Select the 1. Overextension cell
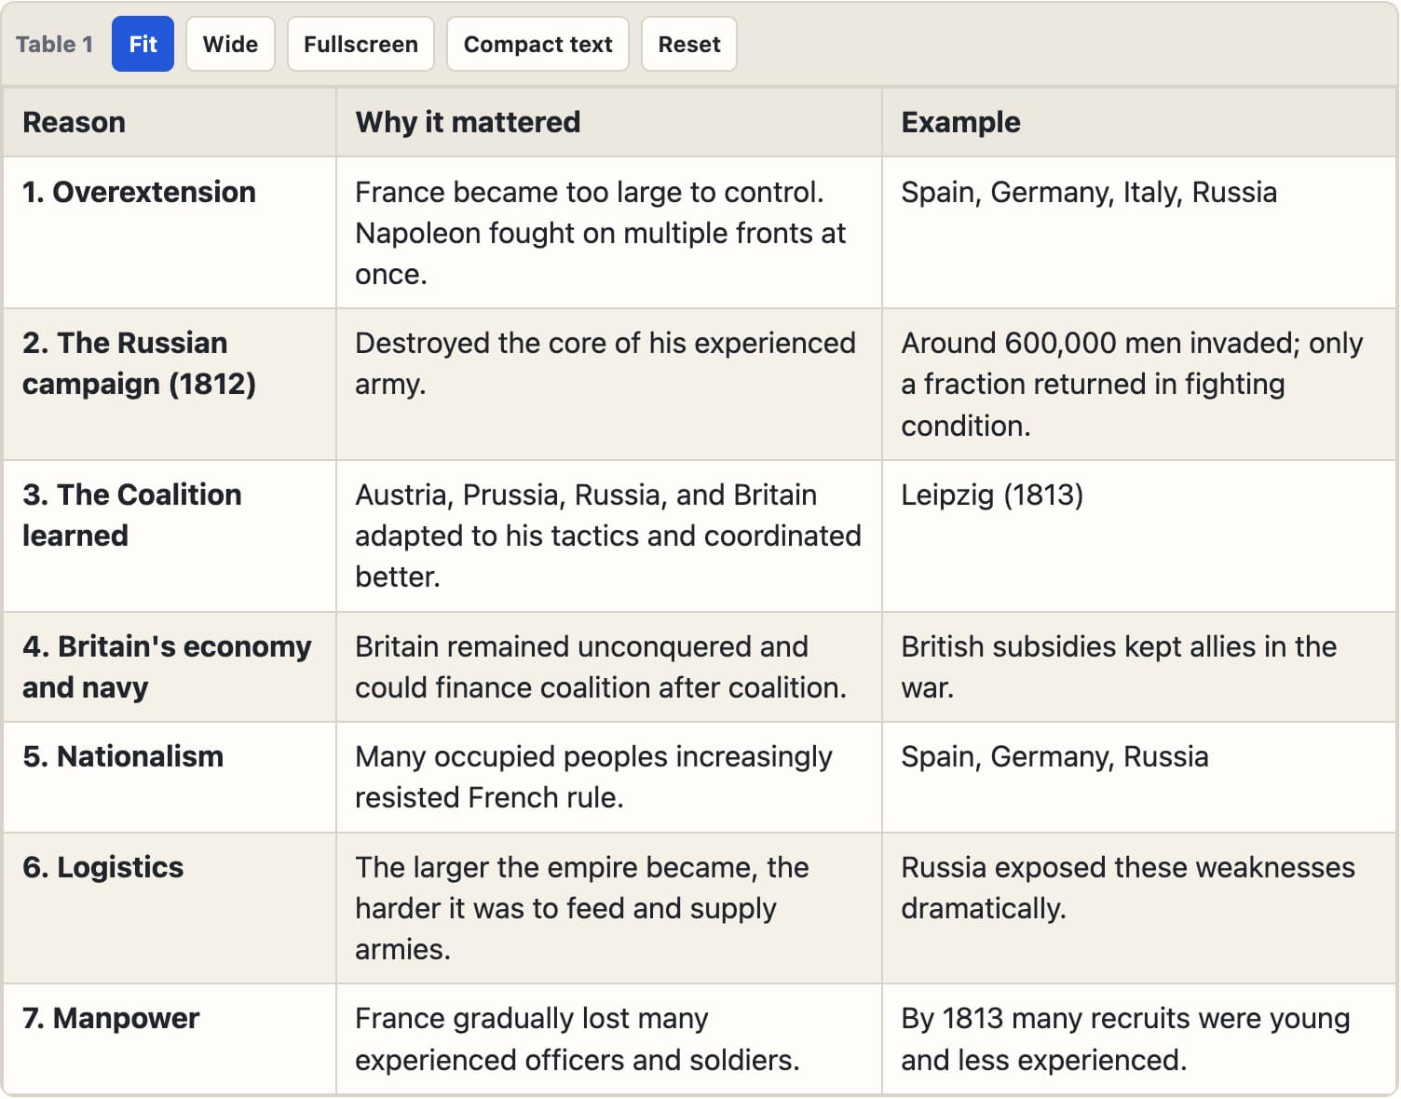 click(x=169, y=232)
